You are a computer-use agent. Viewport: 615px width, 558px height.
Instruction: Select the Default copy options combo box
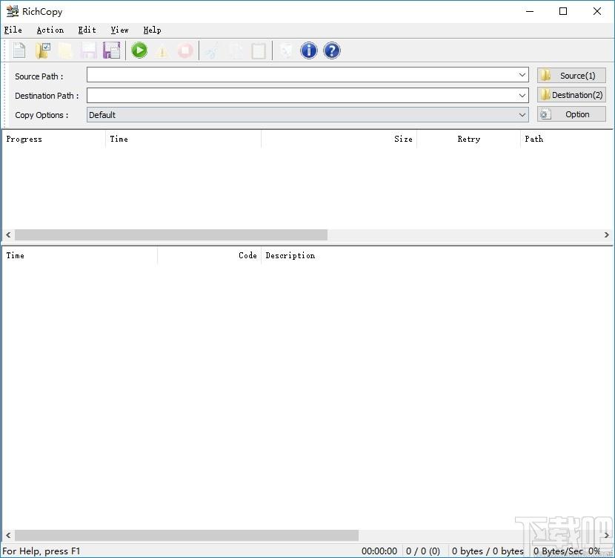coord(307,115)
